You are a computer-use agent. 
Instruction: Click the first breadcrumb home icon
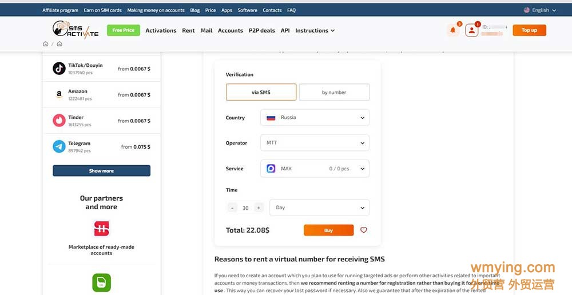[x=46, y=44]
